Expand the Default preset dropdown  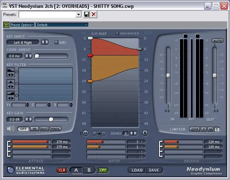(62, 25)
